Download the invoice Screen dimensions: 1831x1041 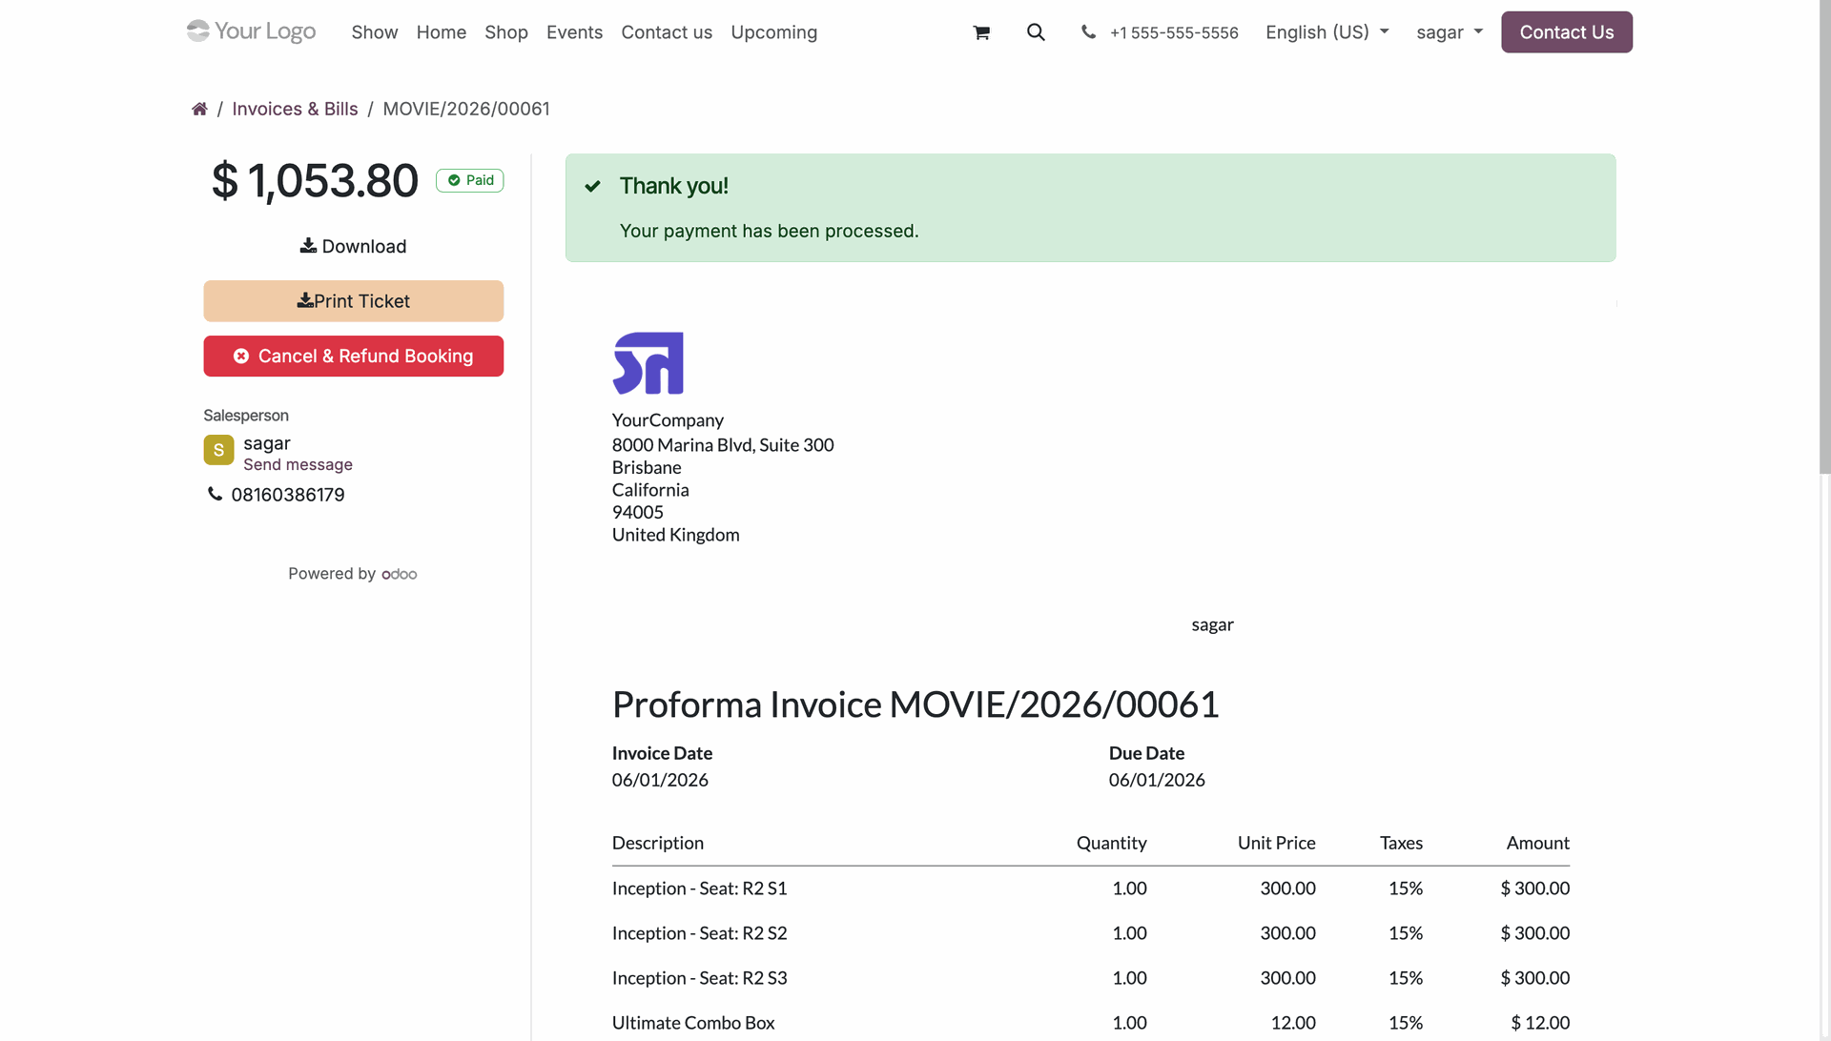(353, 246)
